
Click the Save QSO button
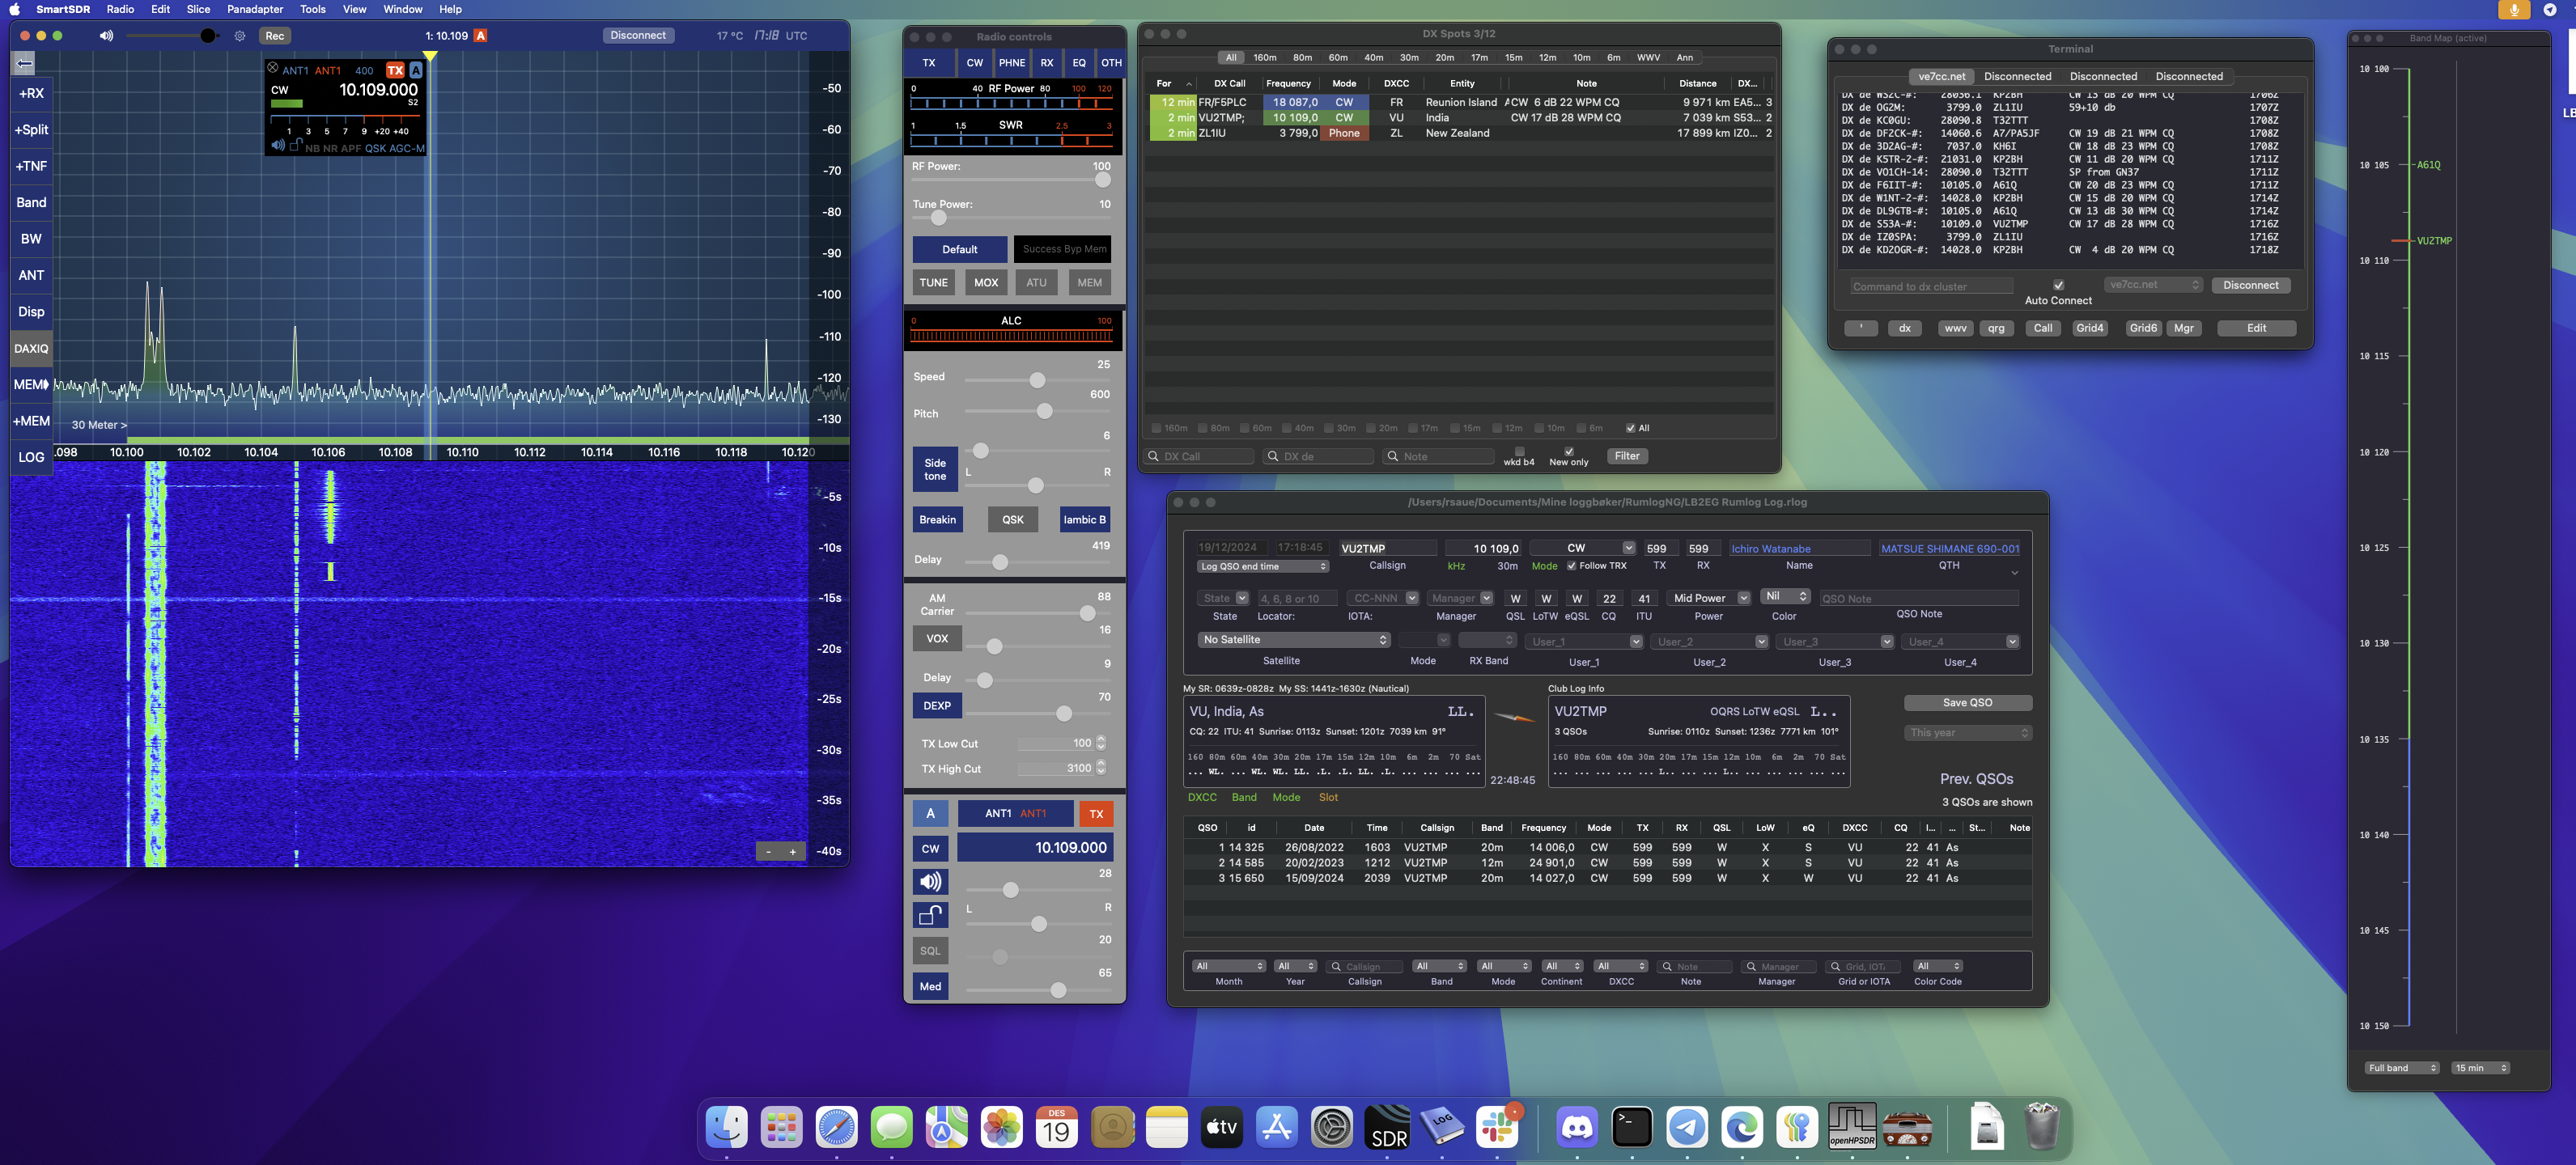(1967, 703)
